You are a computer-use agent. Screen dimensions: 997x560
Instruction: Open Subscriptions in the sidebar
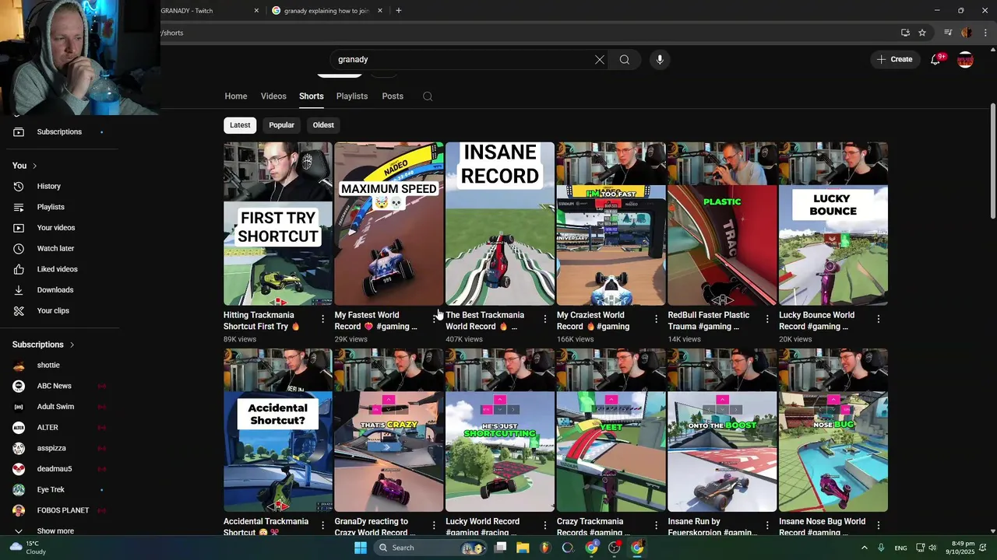pos(59,131)
